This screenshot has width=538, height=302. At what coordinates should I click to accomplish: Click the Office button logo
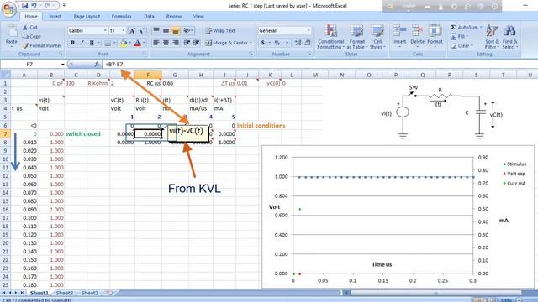pyautogui.click(x=8, y=9)
